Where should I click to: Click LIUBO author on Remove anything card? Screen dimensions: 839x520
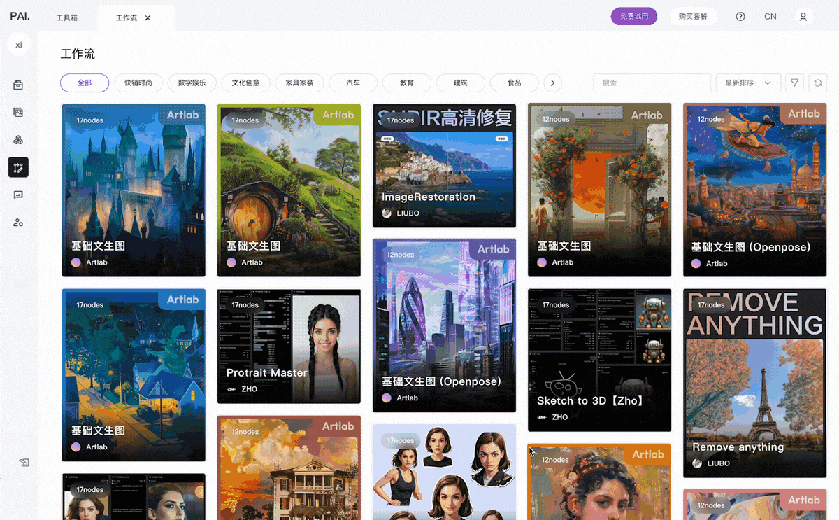(x=710, y=463)
